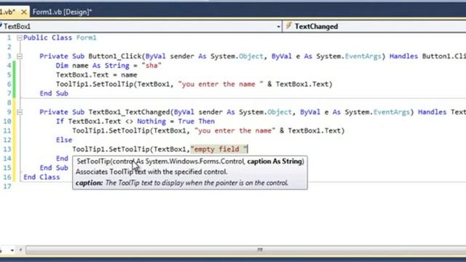This screenshot has height=262, width=466.
Task: Switch to Form1.vb [Design] tab
Action: point(62,12)
